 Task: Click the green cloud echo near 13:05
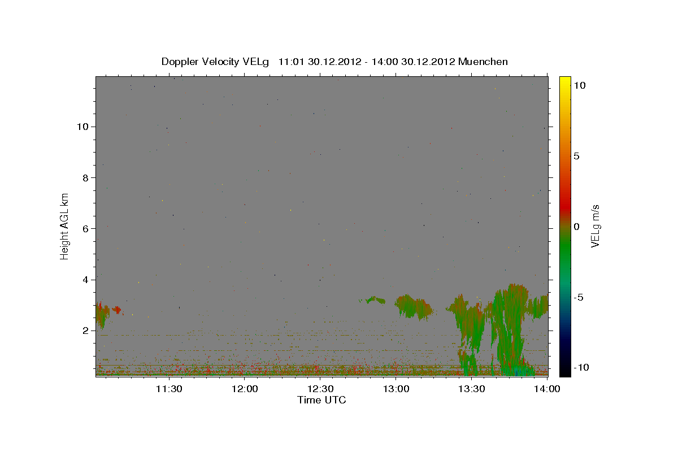[x=412, y=306]
